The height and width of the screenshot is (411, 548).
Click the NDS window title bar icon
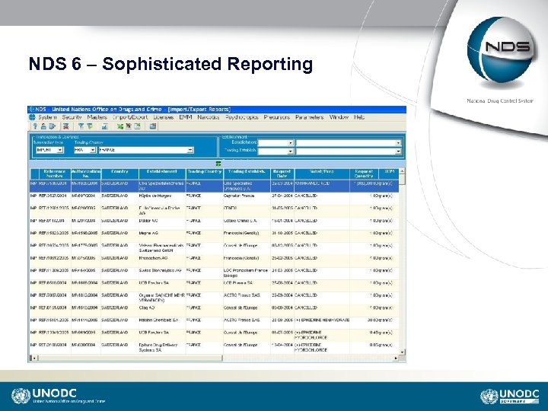[x=31, y=110]
